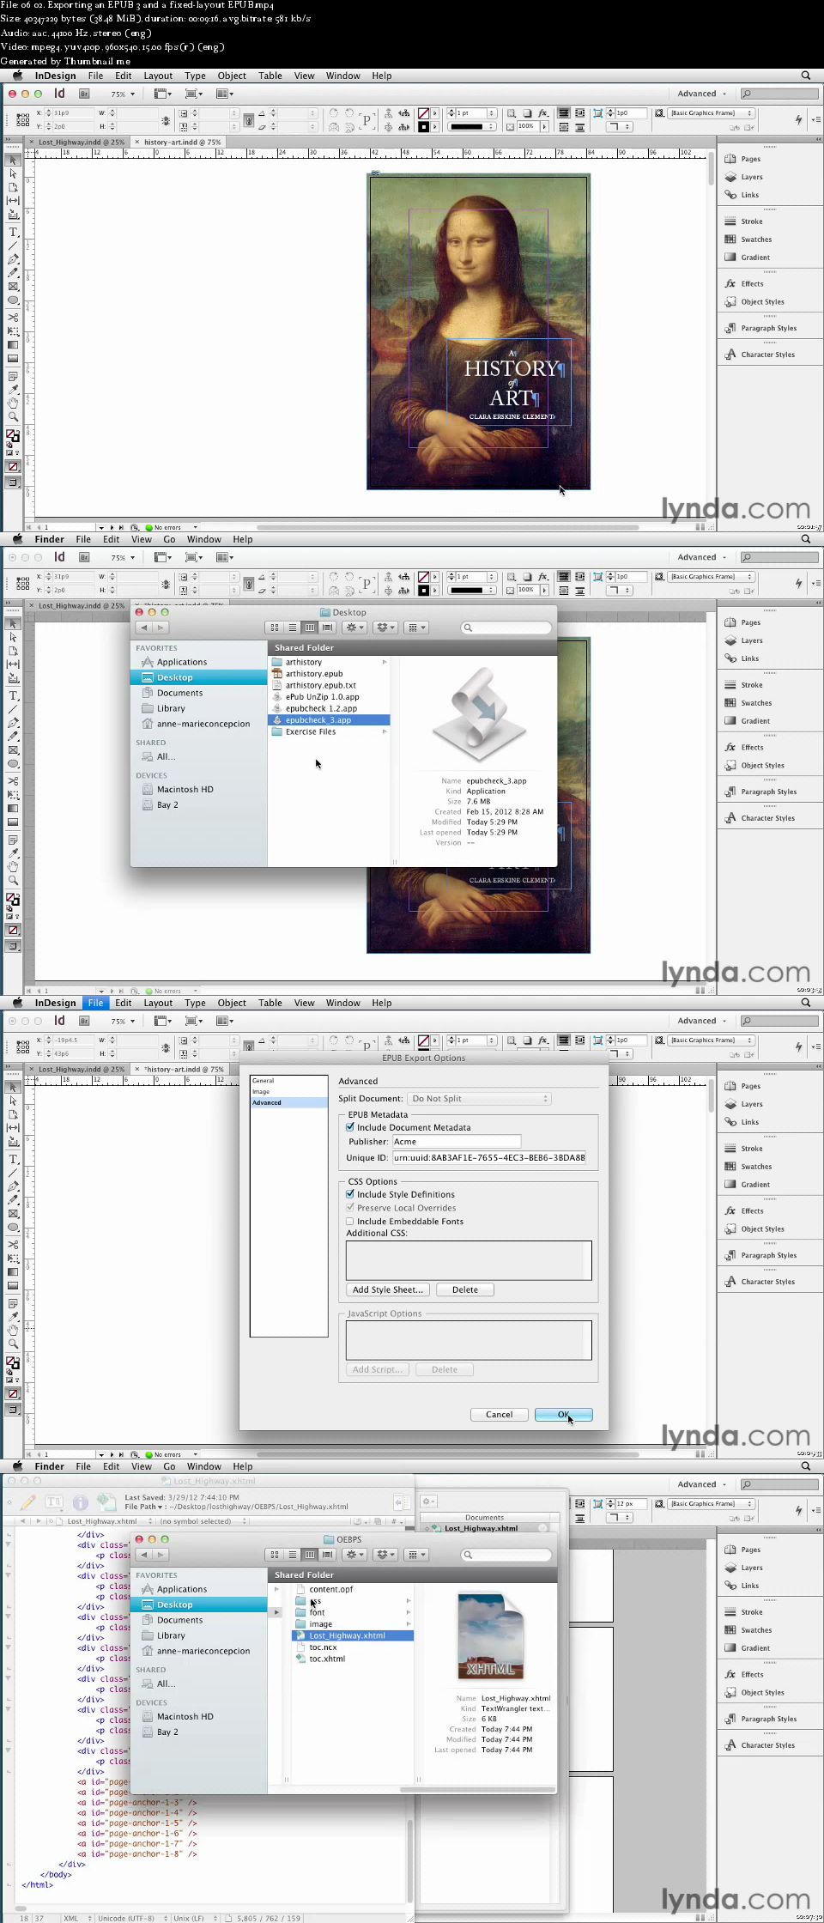Viewport: 824px width, 1923px height.
Task: Click Delete button beside Add Style Sheet
Action: pyautogui.click(x=465, y=1289)
